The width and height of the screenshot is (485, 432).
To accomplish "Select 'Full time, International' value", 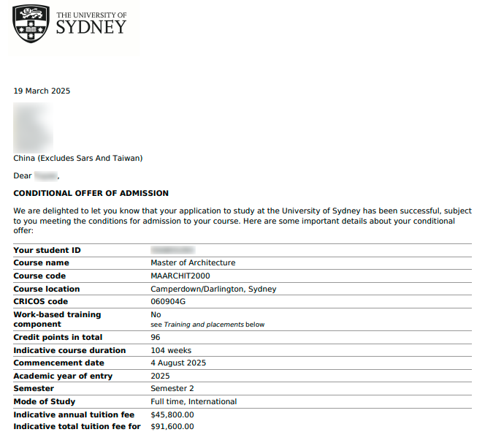I will (194, 402).
